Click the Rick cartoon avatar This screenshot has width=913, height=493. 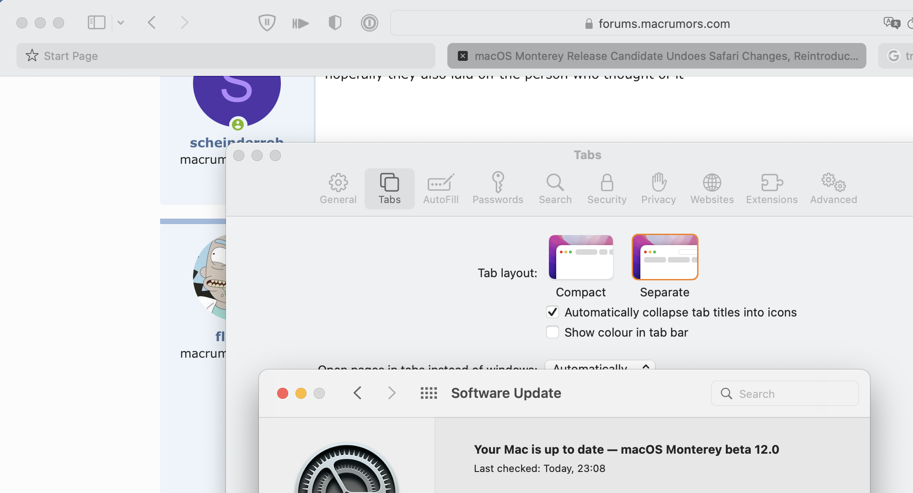click(x=209, y=277)
